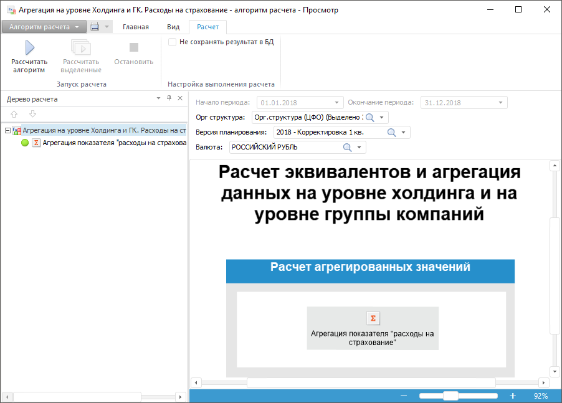562x403 pixels.
Task: Click the zoom out minus icon
Action: tap(404, 396)
